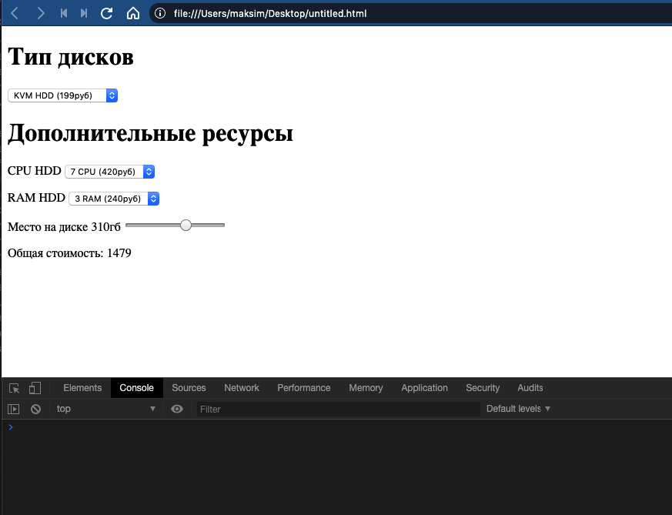Activate the DevTools inspect element tool
Image resolution: width=672 pixels, height=515 pixels.
tap(14, 388)
